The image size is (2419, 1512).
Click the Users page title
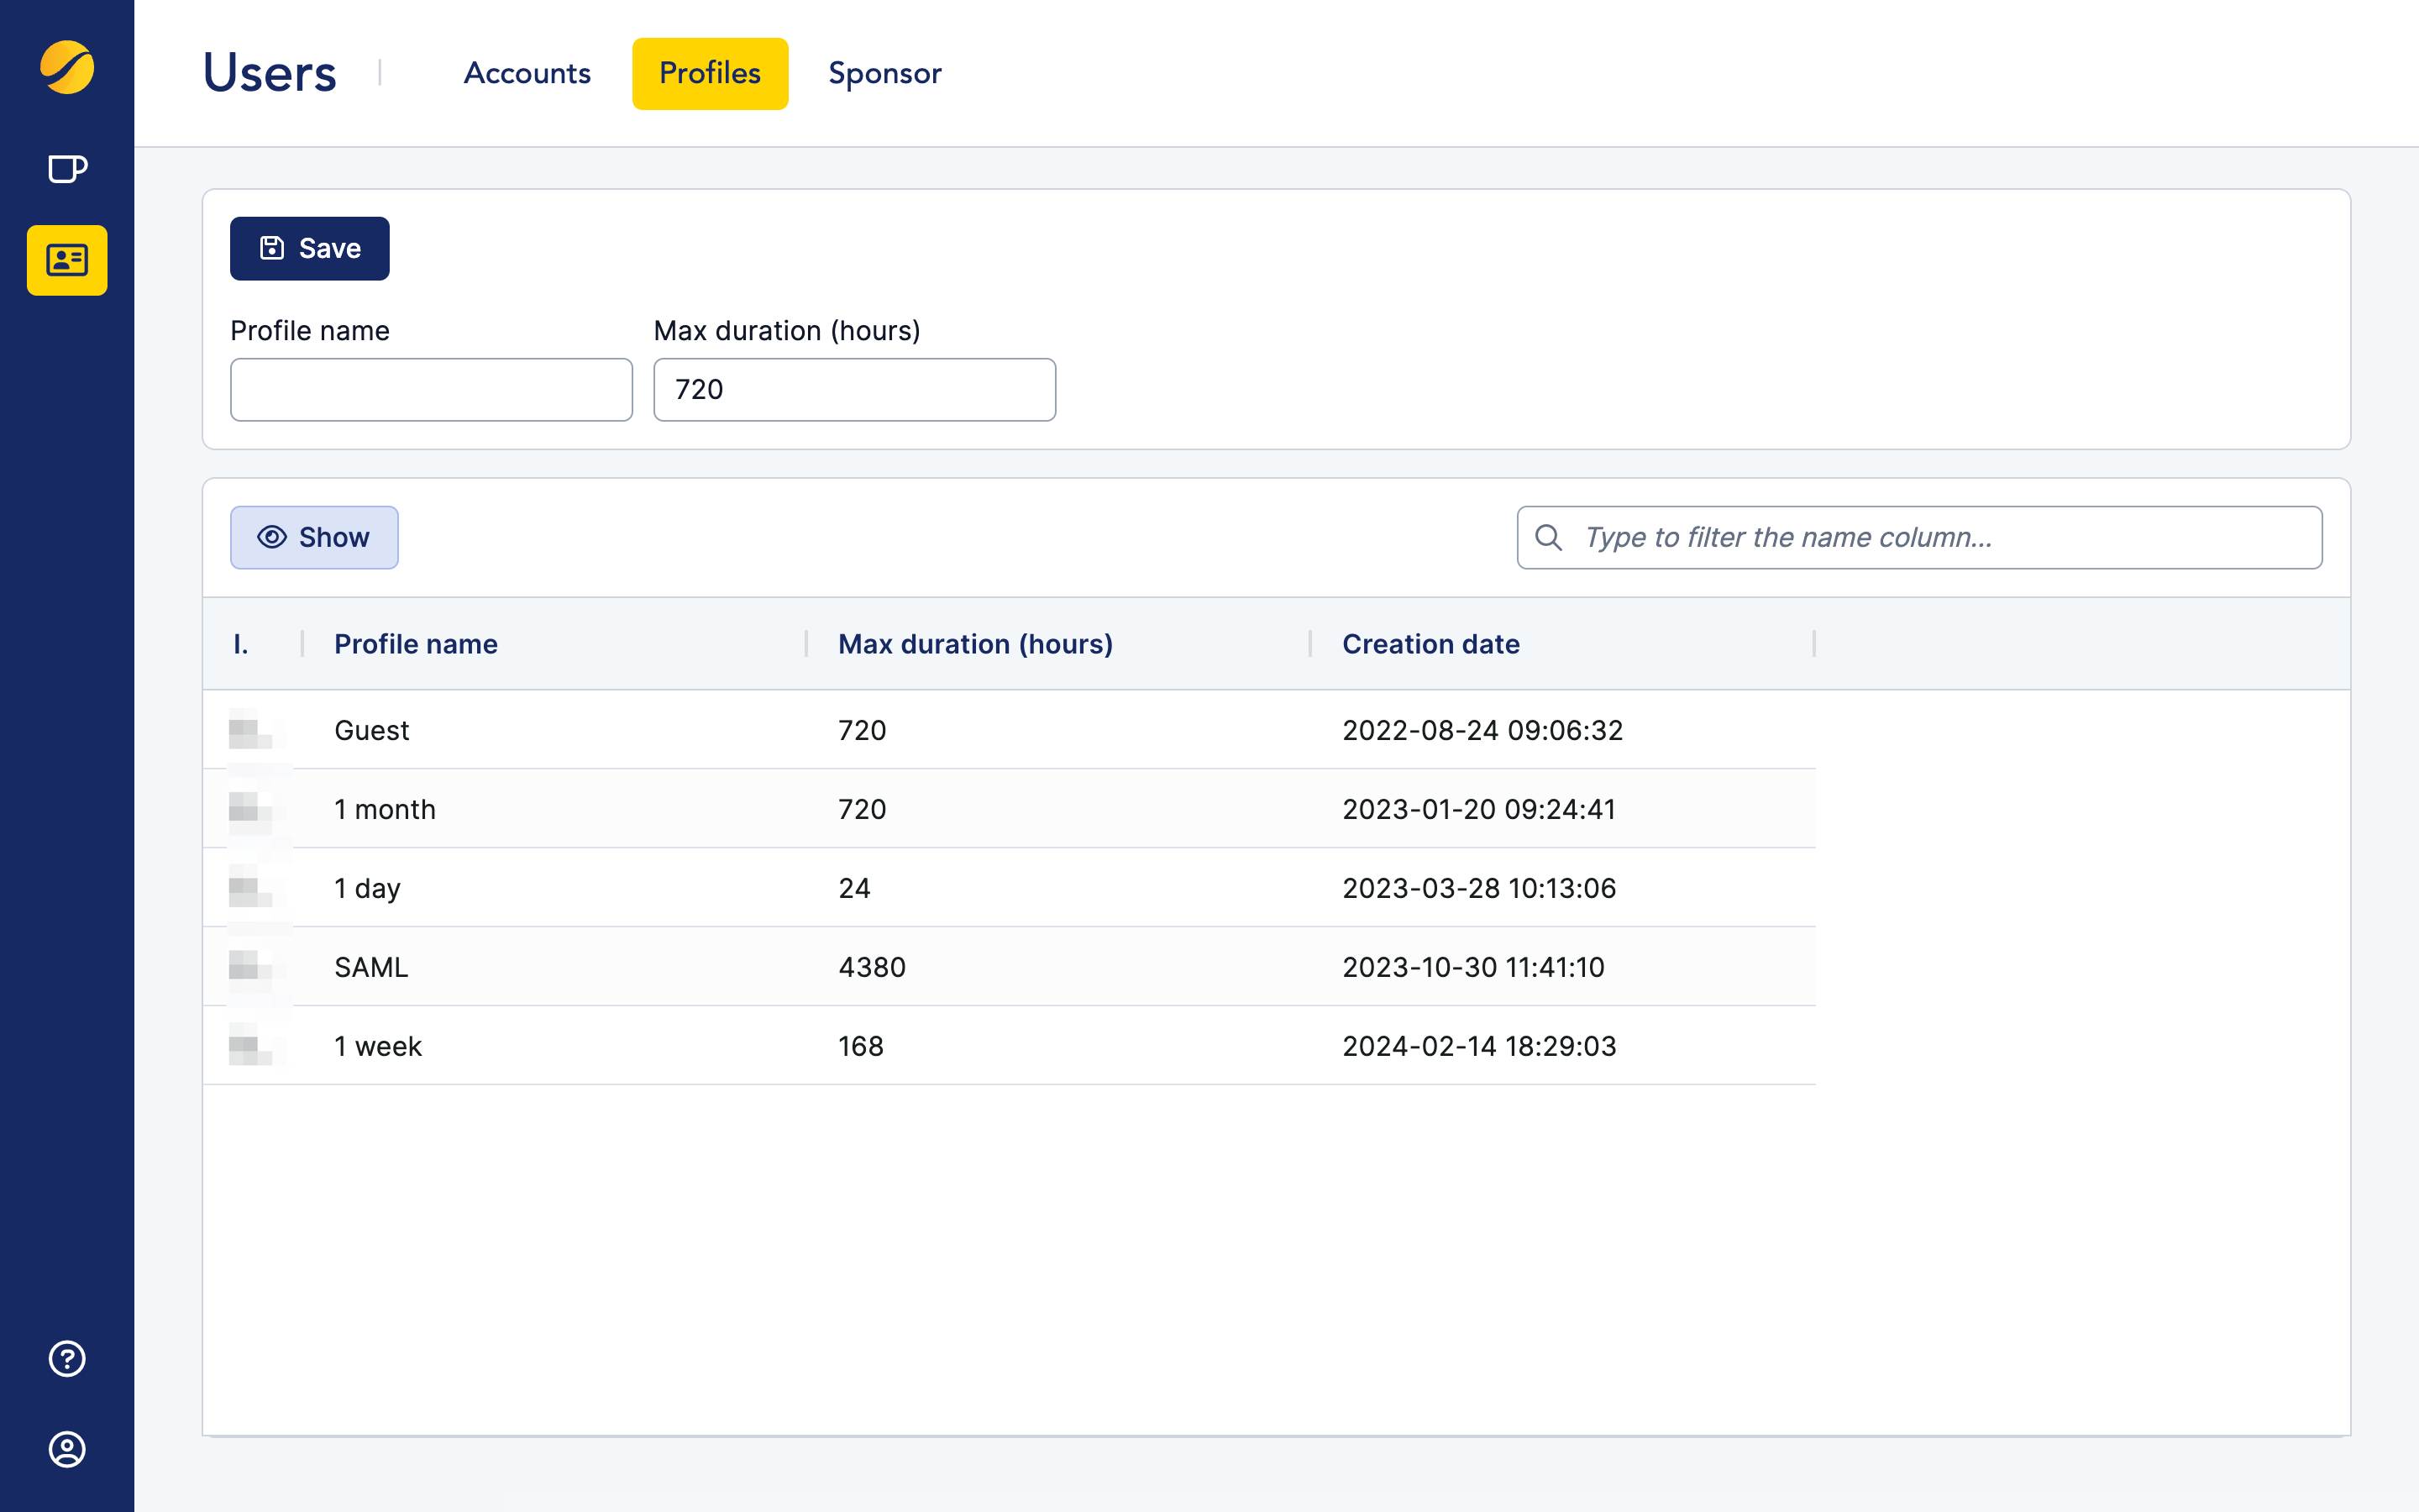pyautogui.click(x=270, y=73)
